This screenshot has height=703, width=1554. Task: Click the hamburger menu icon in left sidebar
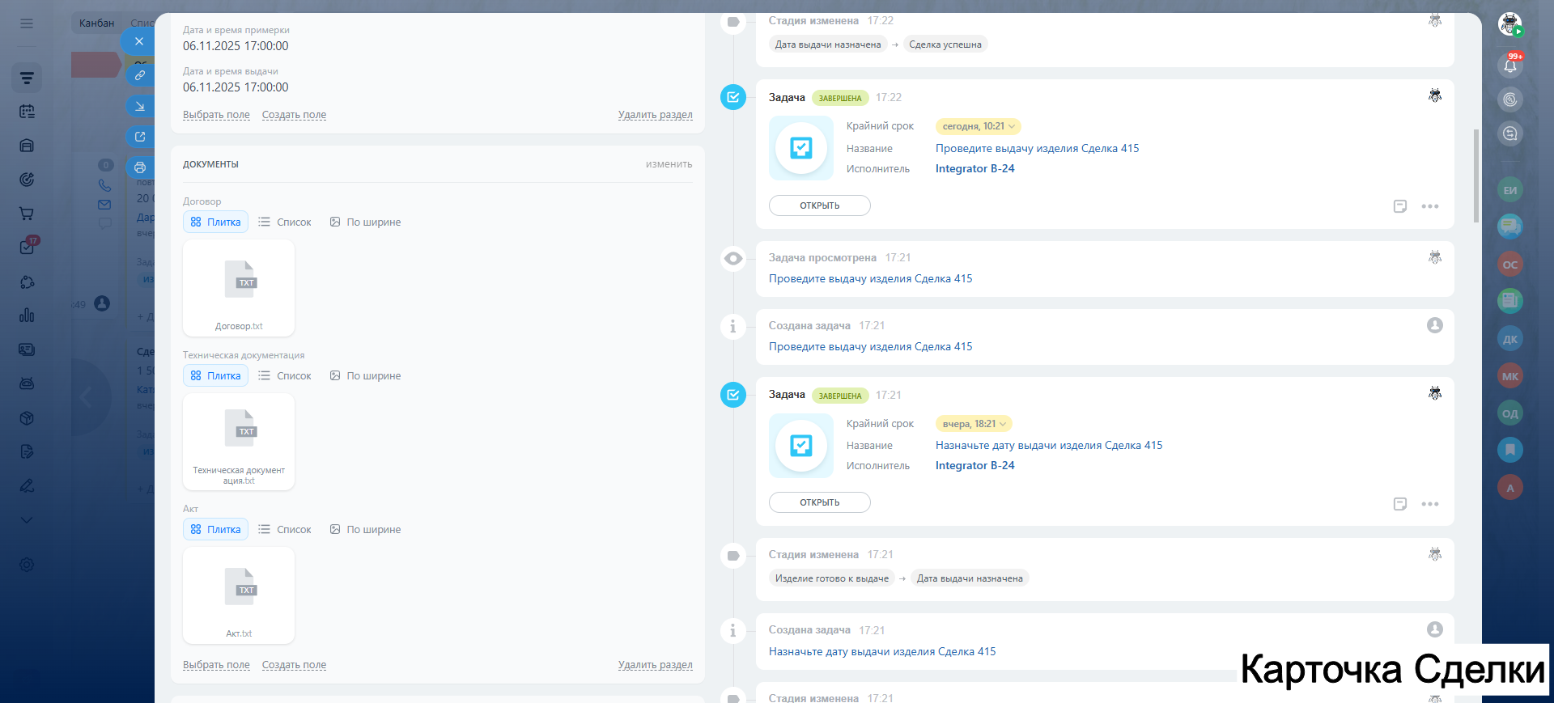click(27, 23)
